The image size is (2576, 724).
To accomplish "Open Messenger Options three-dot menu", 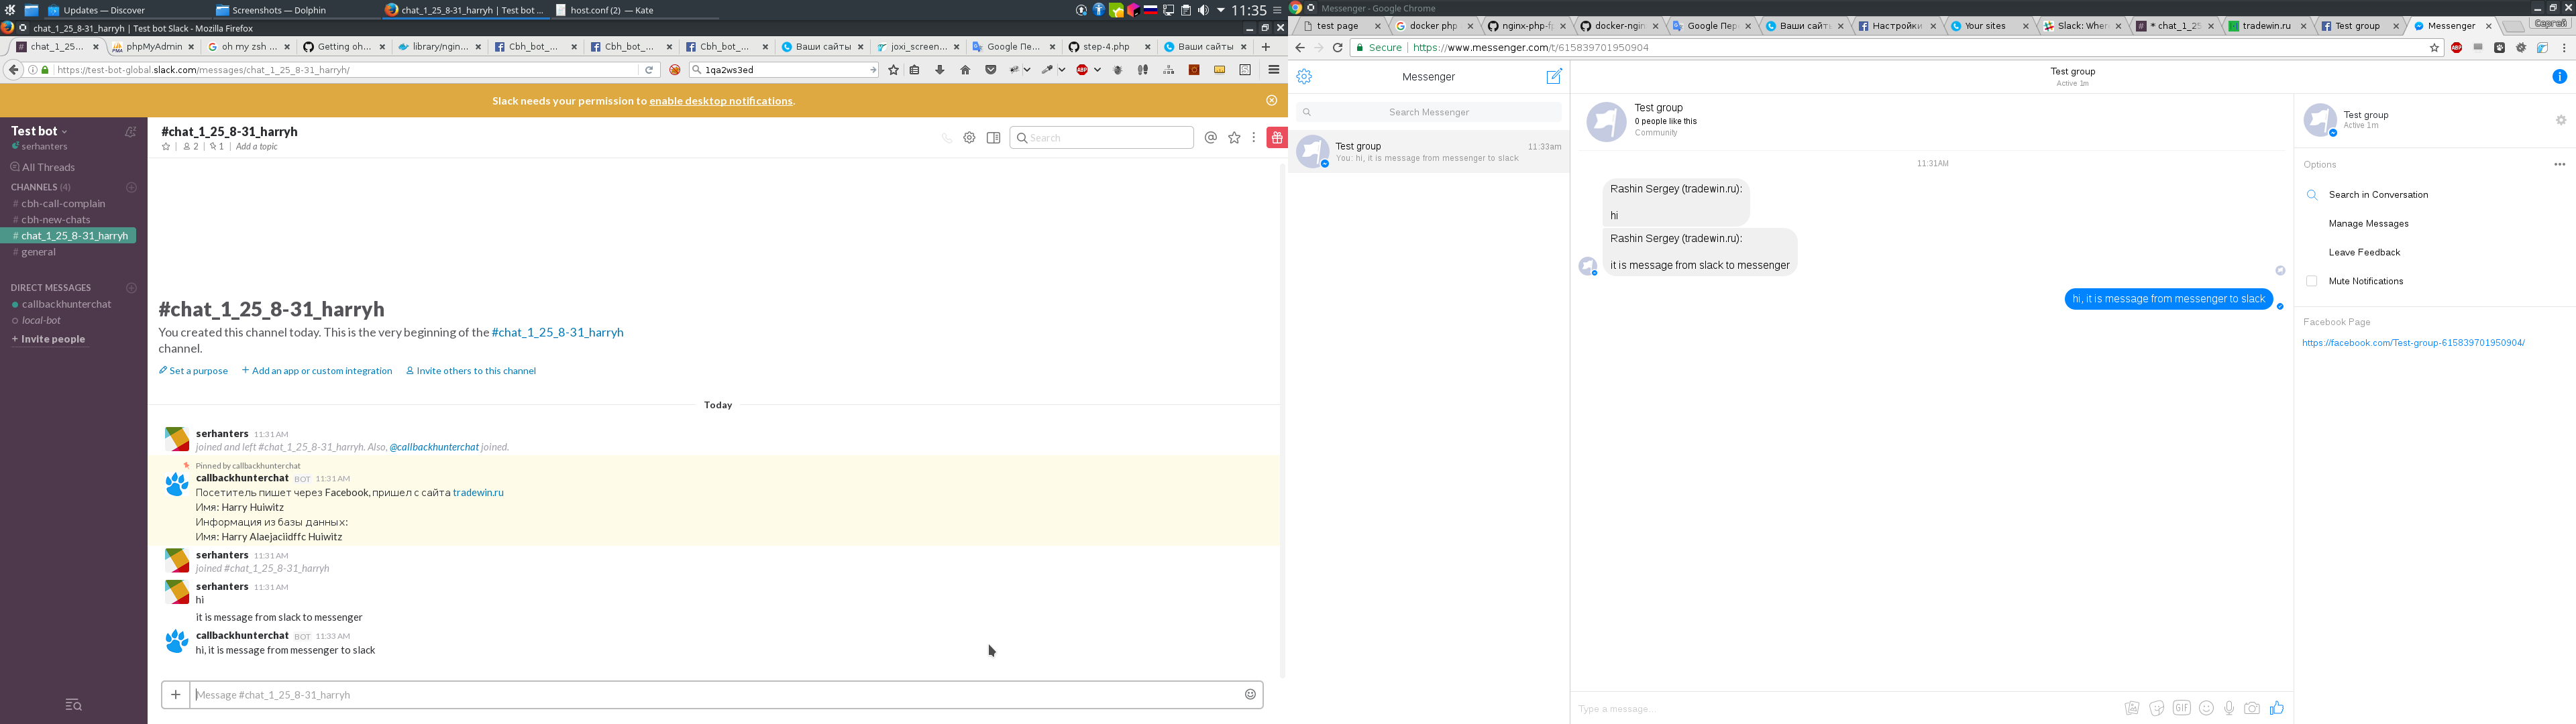I will tap(2559, 165).
